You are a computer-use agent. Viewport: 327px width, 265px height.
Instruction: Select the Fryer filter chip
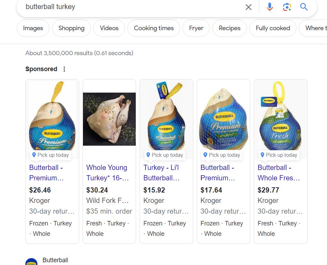point(196,28)
